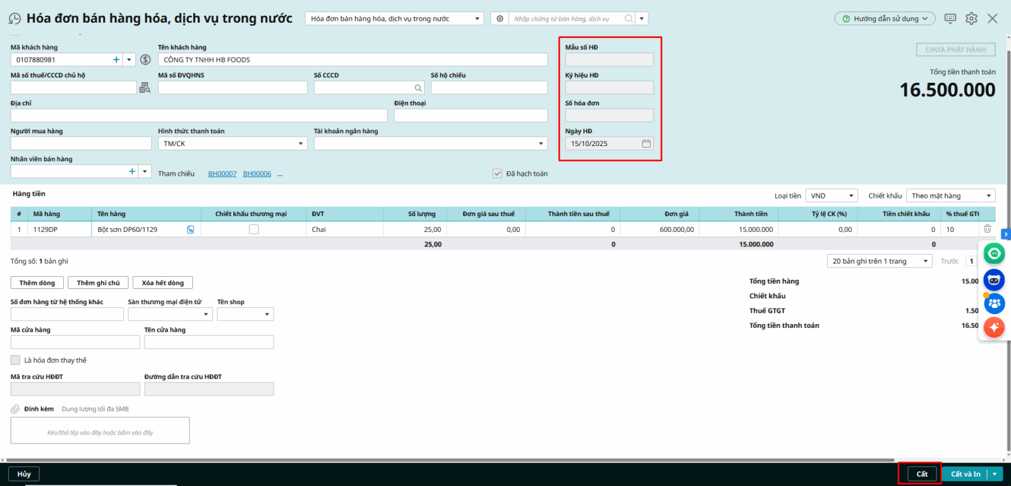This screenshot has height=486, width=1011.
Task: Open the Loại tiền VND dropdown
Action: (x=851, y=196)
